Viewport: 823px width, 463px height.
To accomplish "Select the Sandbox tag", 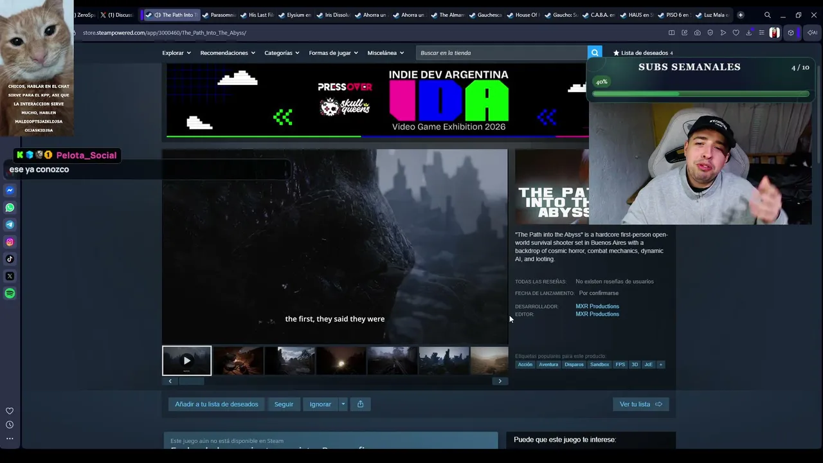I will pos(599,365).
